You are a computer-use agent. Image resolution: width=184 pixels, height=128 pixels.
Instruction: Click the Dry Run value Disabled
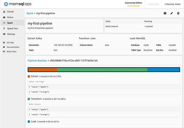point(172,50)
